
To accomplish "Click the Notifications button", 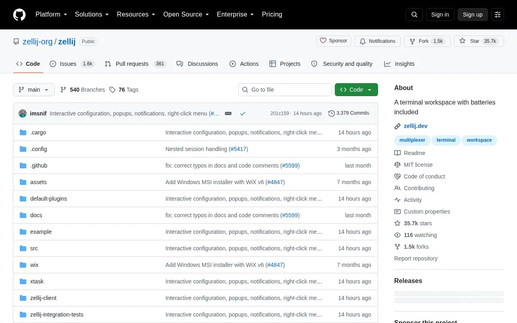I will [x=377, y=41].
